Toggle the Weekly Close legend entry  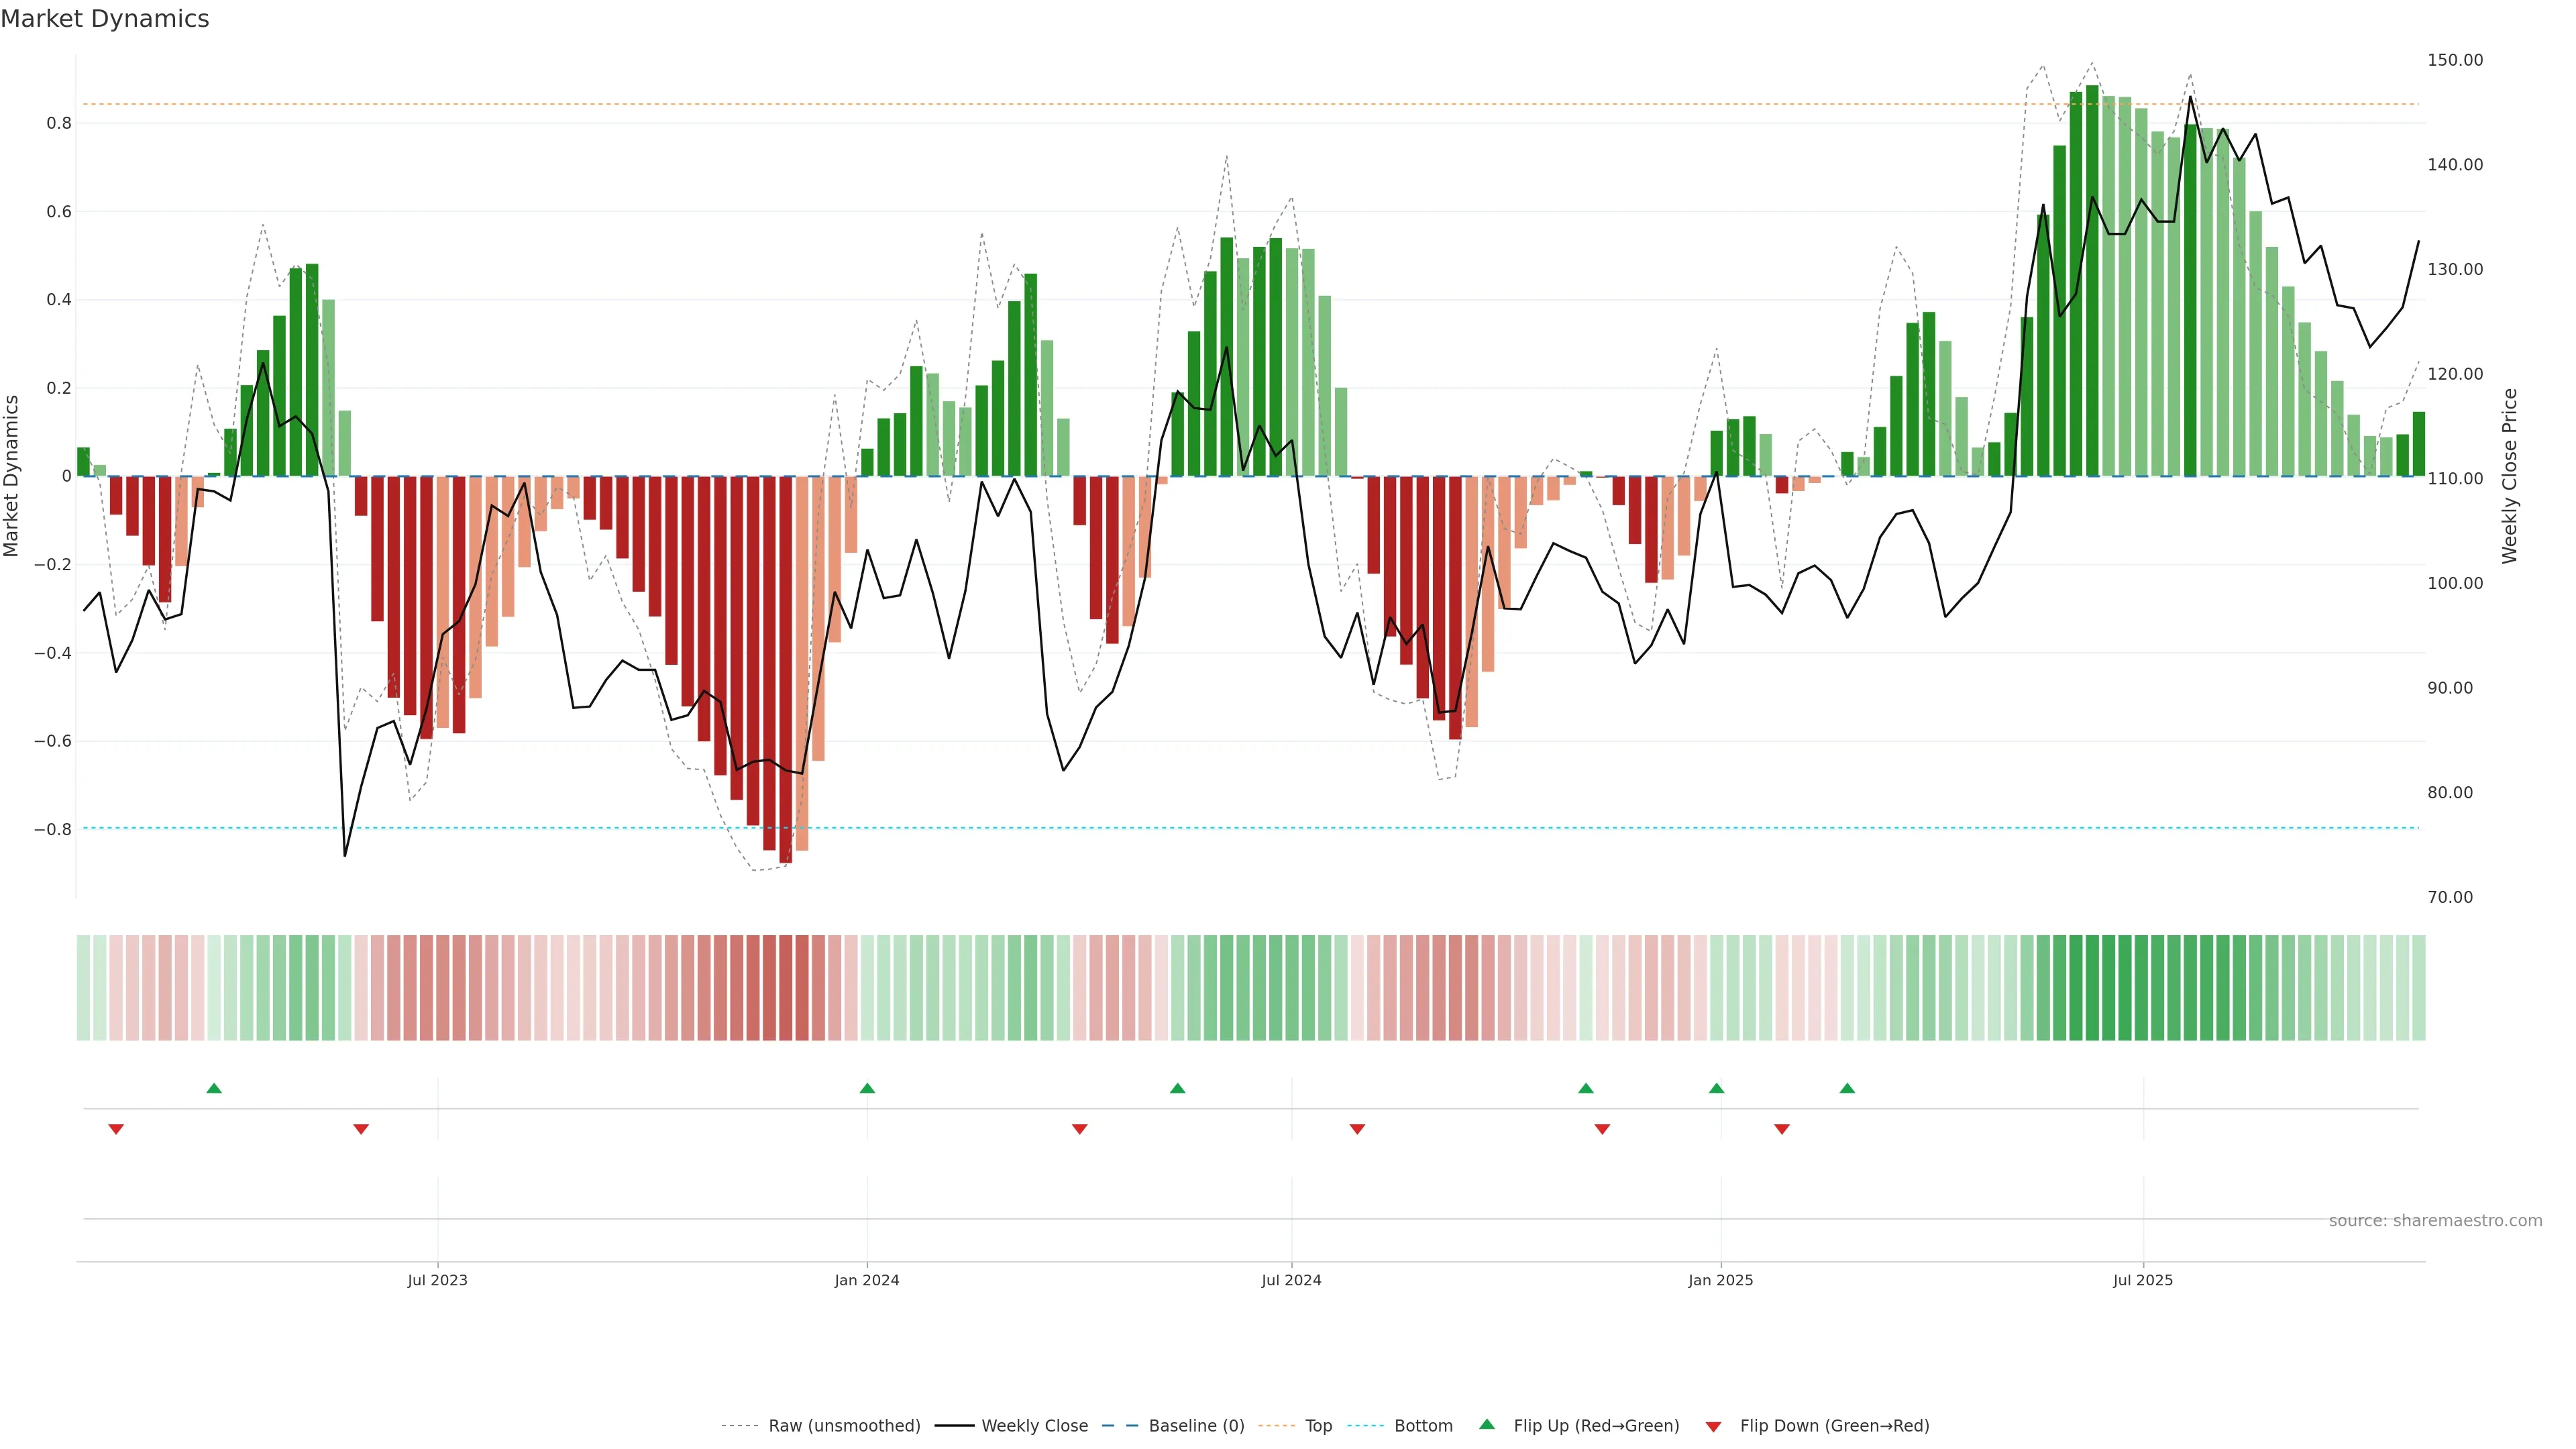click(1034, 1426)
